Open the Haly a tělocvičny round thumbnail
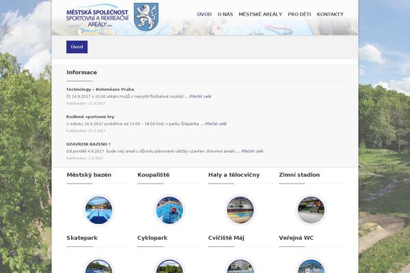Image resolution: width=410 pixels, height=273 pixels. [x=241, y=210]
